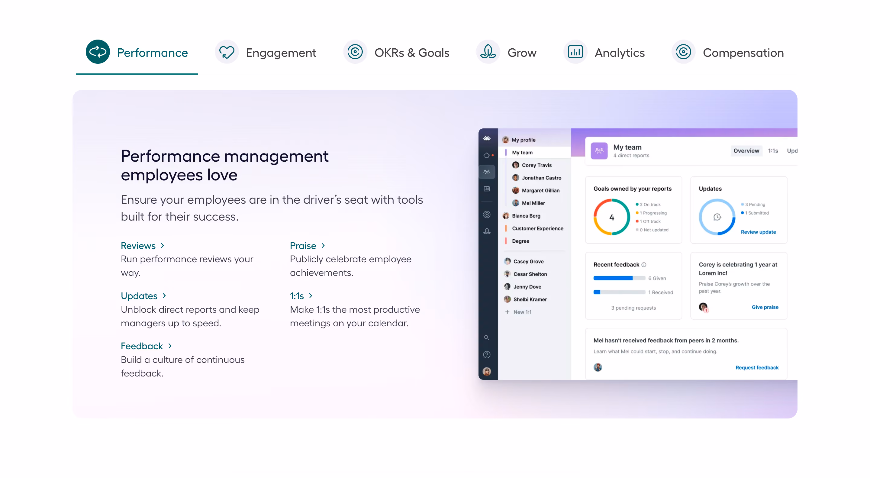Click the Engagement heart icon
This screenshot has width=870, height=478.
pyautogui.click(x=227, y=52)
